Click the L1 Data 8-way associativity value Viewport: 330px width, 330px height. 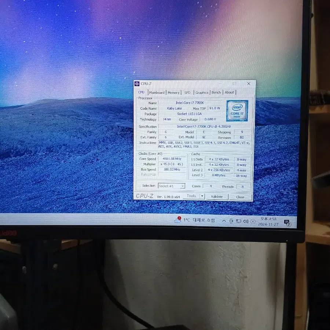tap(242, 159)
